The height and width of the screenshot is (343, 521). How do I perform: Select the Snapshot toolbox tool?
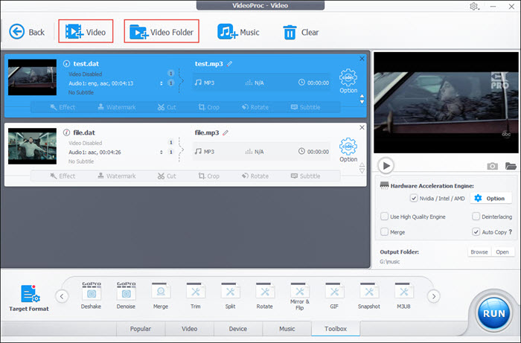[x=369, y=295]
